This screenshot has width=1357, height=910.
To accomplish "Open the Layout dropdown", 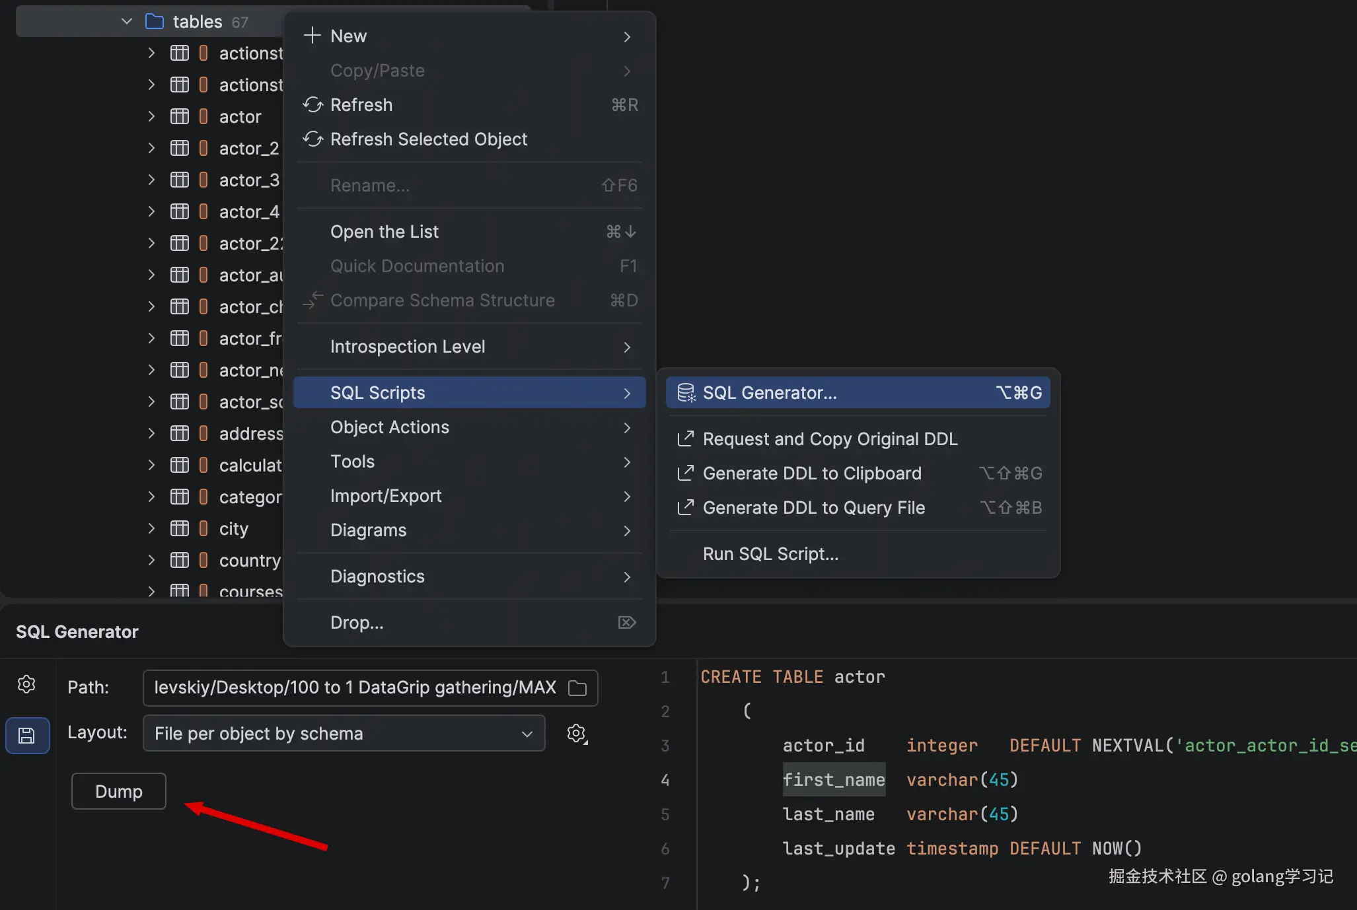I will click(x=344, y=734).
